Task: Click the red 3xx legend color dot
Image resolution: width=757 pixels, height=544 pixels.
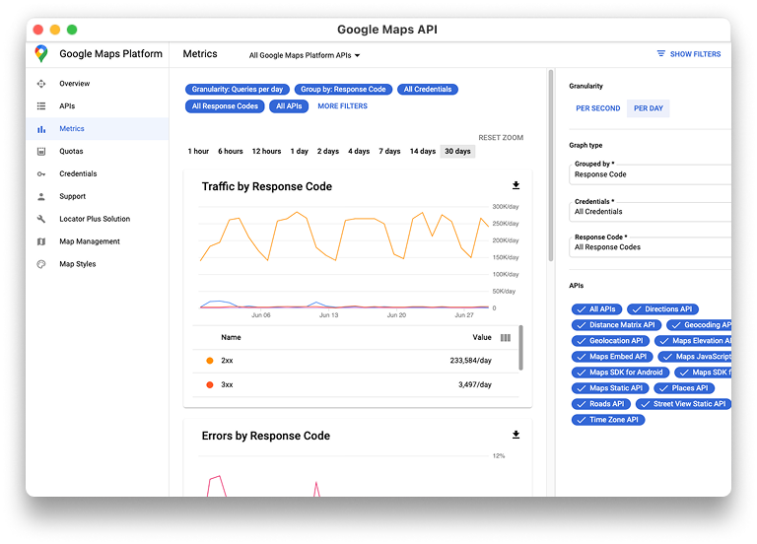Action: pyautogui.click(x=210, y=384)
